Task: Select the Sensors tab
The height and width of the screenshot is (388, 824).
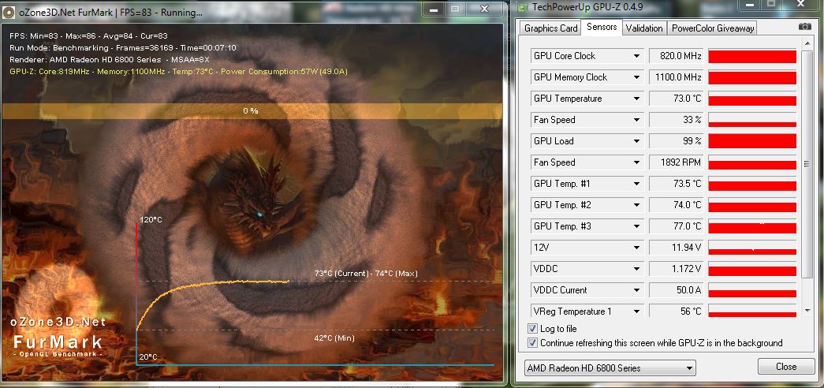Action: coord(602,28)
